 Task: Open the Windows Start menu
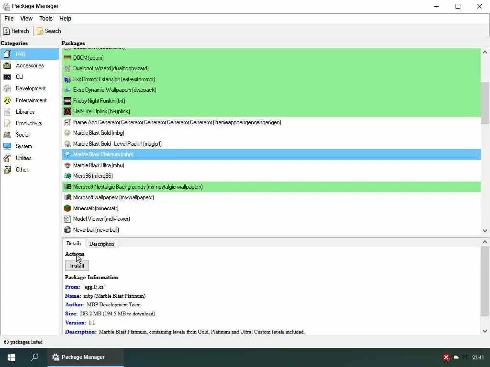point(11,357)
